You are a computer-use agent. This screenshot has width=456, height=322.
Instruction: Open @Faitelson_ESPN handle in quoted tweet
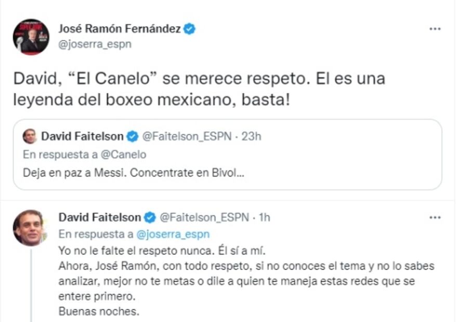(x=185, y=137)
